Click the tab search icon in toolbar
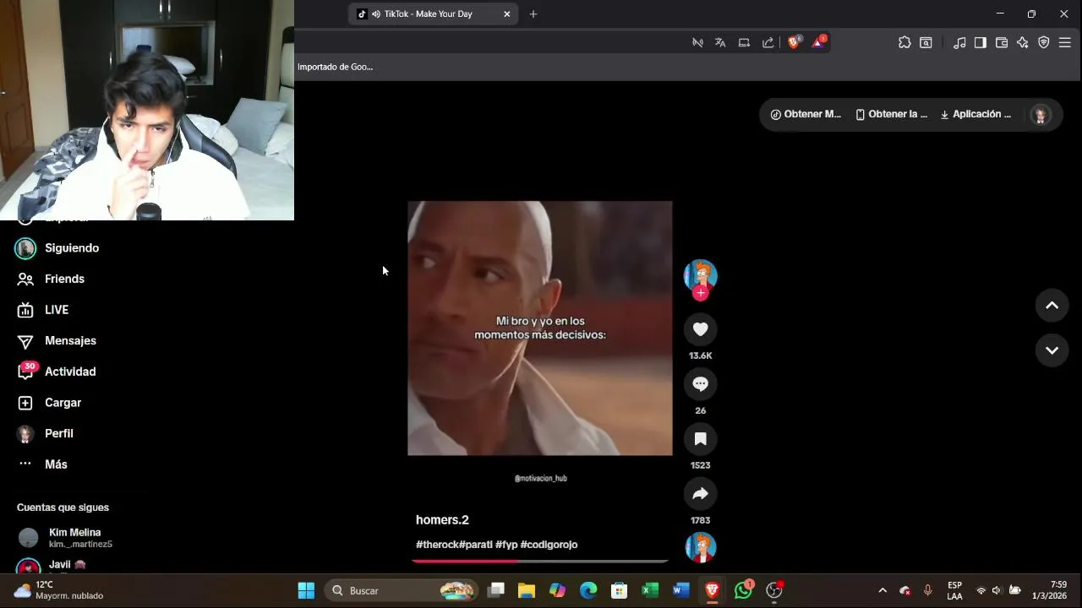Screen dimensions: 1082x608 926,43
